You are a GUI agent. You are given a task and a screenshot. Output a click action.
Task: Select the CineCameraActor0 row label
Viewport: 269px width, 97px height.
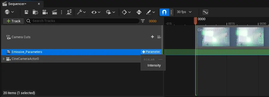[25, 59]
